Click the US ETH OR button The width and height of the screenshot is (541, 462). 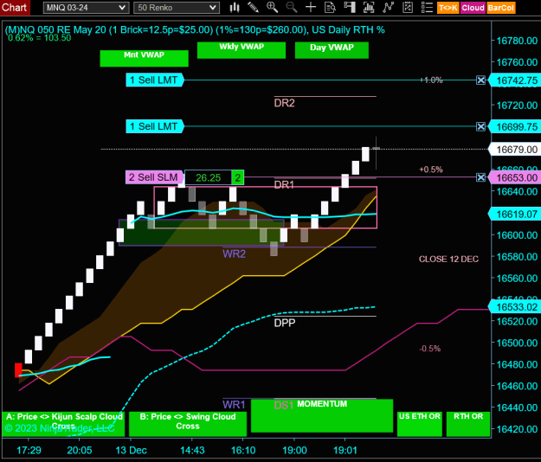420,424
